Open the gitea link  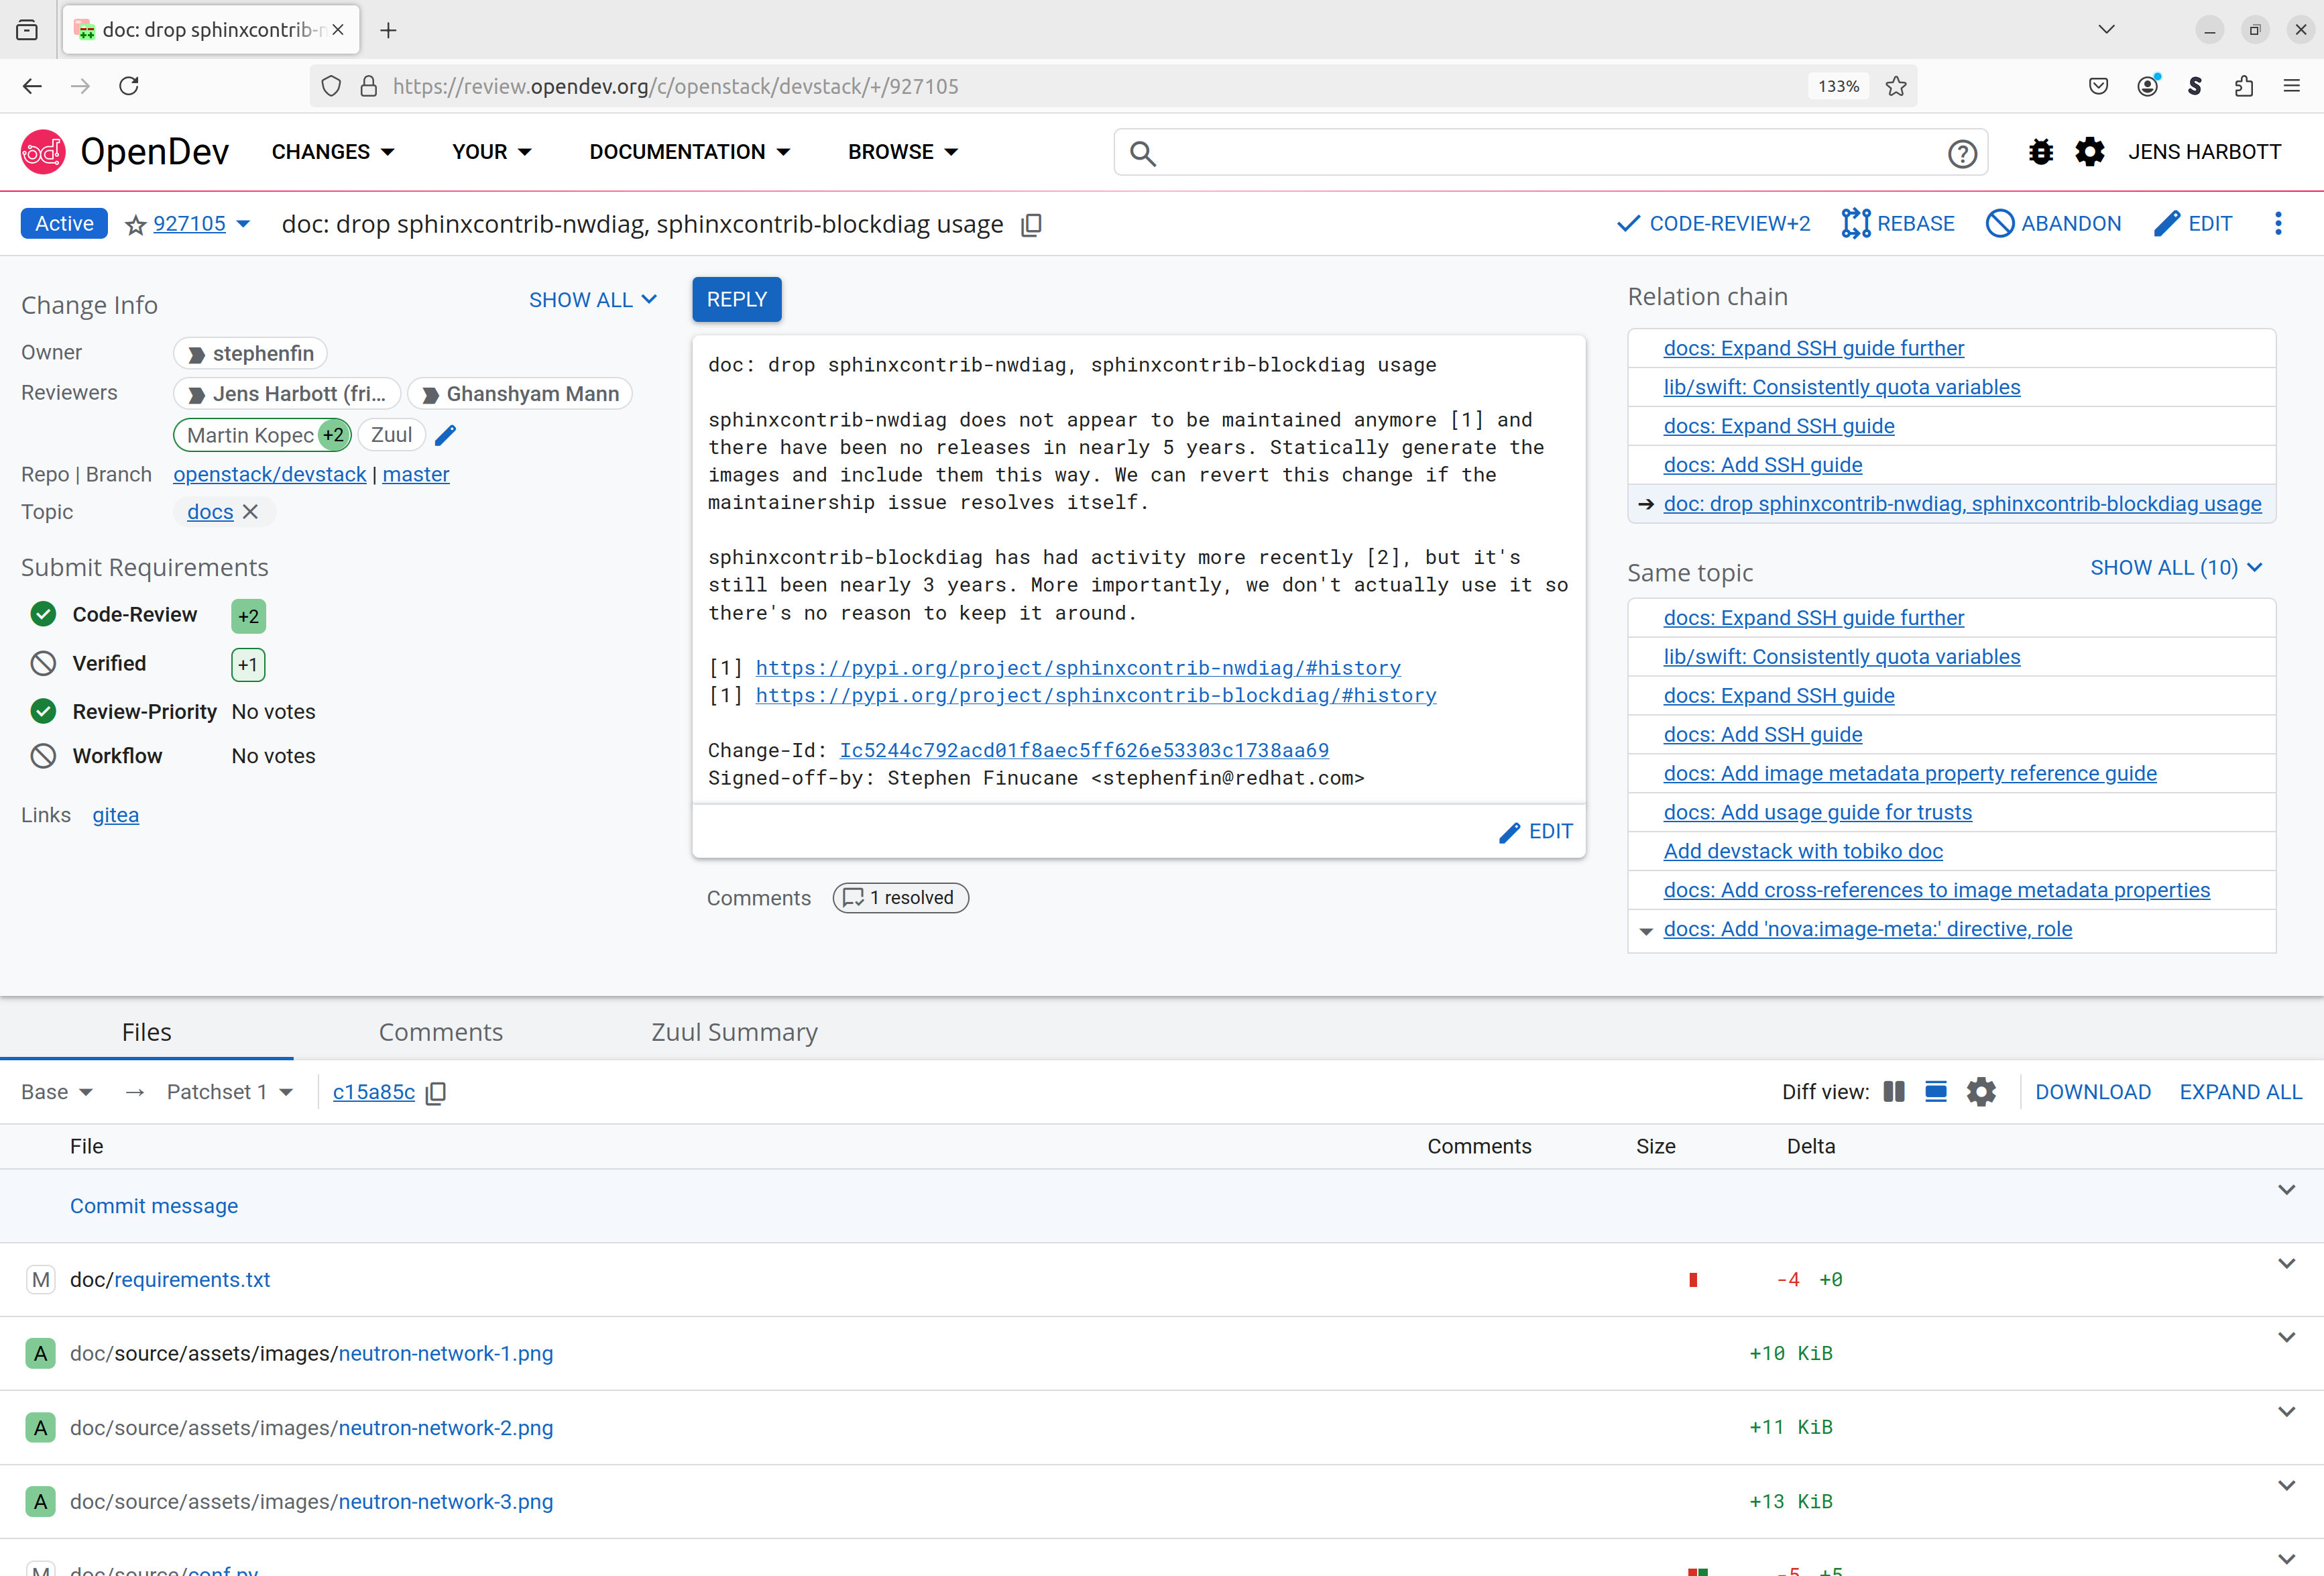(115, 815)
